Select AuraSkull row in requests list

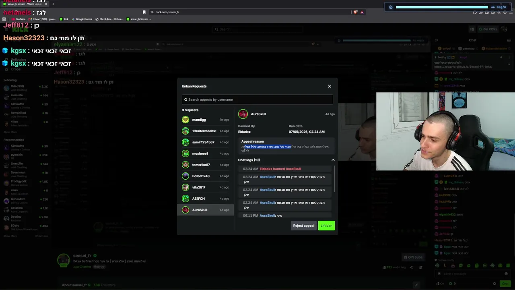(206, 210)
